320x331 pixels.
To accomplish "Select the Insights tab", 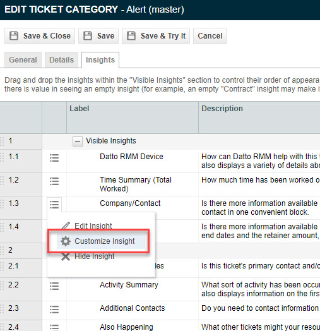I will click(x=100, y=60).
